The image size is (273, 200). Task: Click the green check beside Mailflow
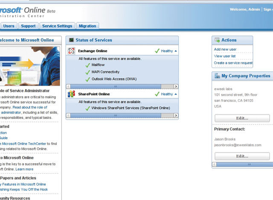(88, 65)
